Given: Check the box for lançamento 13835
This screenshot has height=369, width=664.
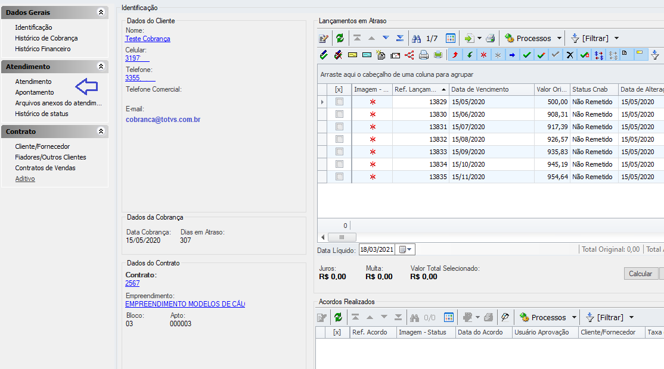Looking at the screenshot, I should tap(339, 176).
